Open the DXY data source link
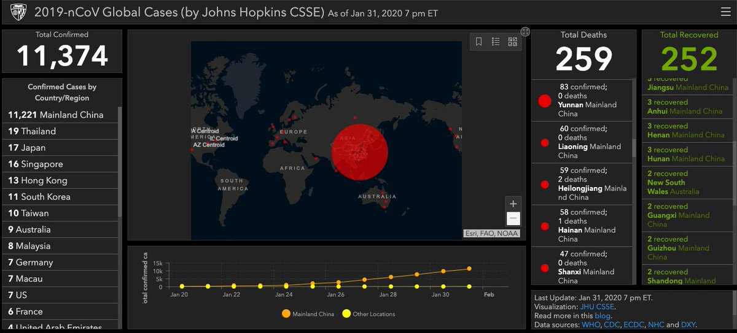Screen dimensions: 737x333 [x=687, y=325]
